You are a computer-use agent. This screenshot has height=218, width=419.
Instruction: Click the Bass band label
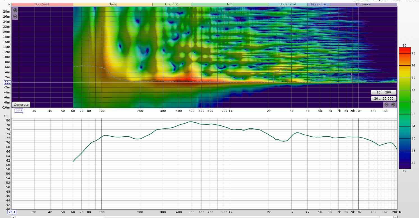tap(113, 4)
